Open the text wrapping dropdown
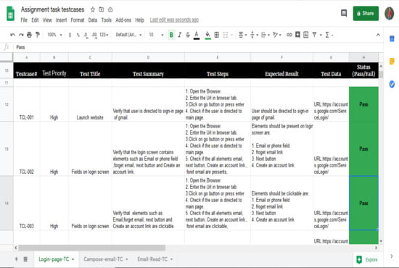Viewport: 399px width, 268px height. [265, 35]
